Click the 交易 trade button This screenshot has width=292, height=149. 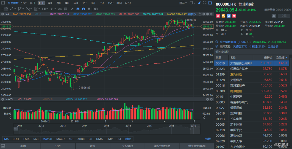284,16
